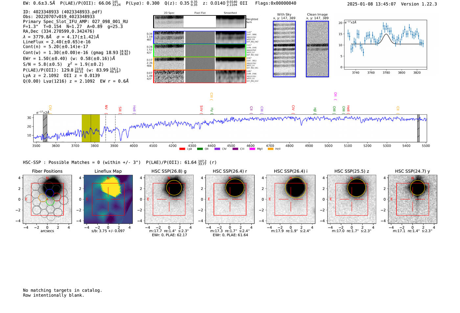Select the HSC SSP(26.8) g image
460x313 pixels.
(x=169, y=199)
